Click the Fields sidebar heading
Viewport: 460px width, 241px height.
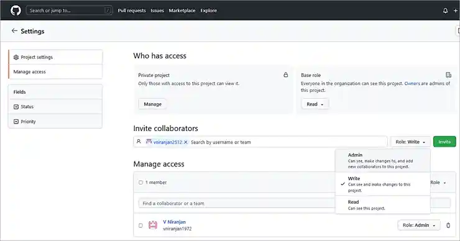(20, 92)
